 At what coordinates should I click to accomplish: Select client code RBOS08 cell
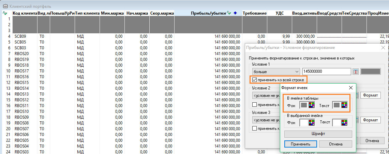25,123
